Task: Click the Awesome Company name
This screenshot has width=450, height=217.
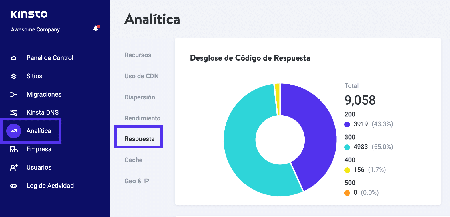Action: (x=35, y=30)
